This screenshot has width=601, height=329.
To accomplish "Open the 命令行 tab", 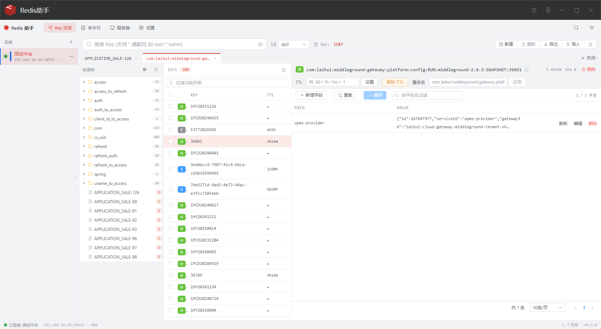I will (91, 28).
